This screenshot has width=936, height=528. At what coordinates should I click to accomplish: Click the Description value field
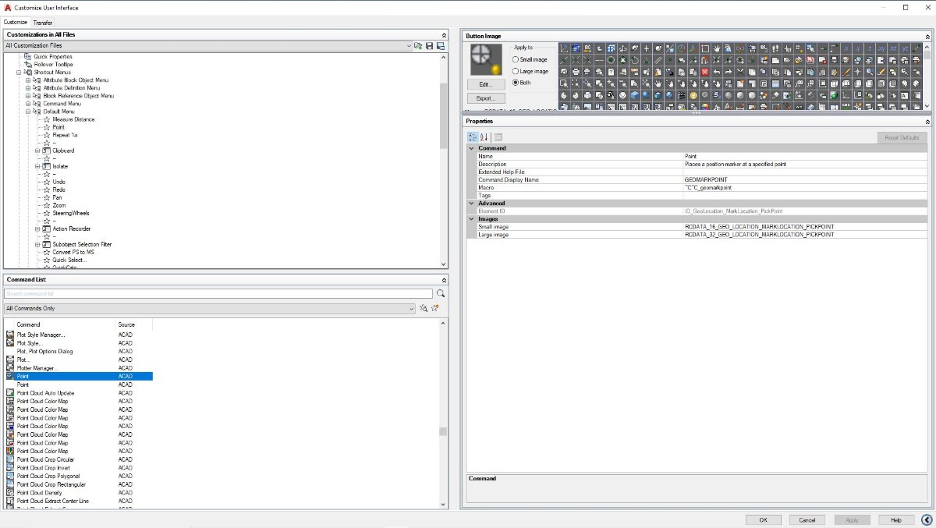coord(807,164)
